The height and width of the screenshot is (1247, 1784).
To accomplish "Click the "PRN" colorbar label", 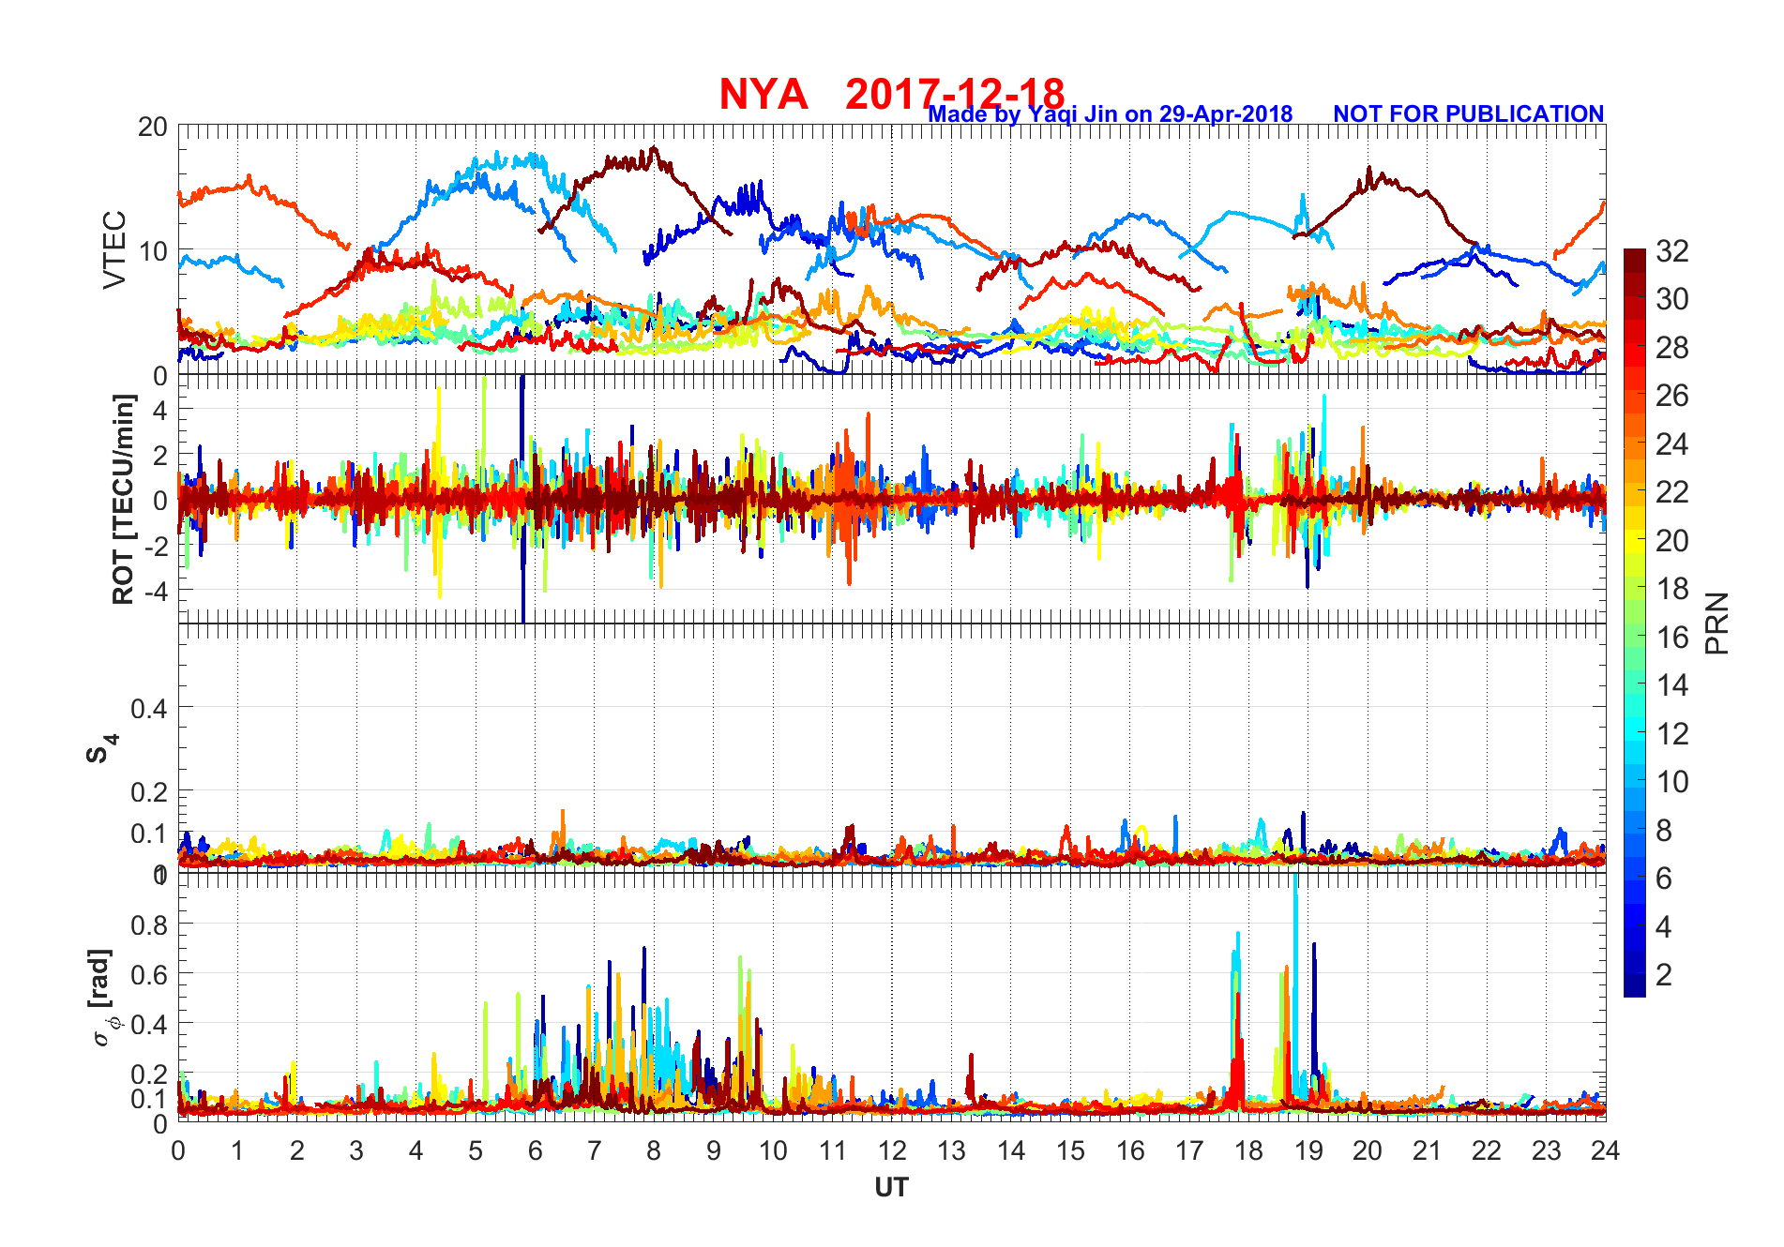I will click(1717, 623).
